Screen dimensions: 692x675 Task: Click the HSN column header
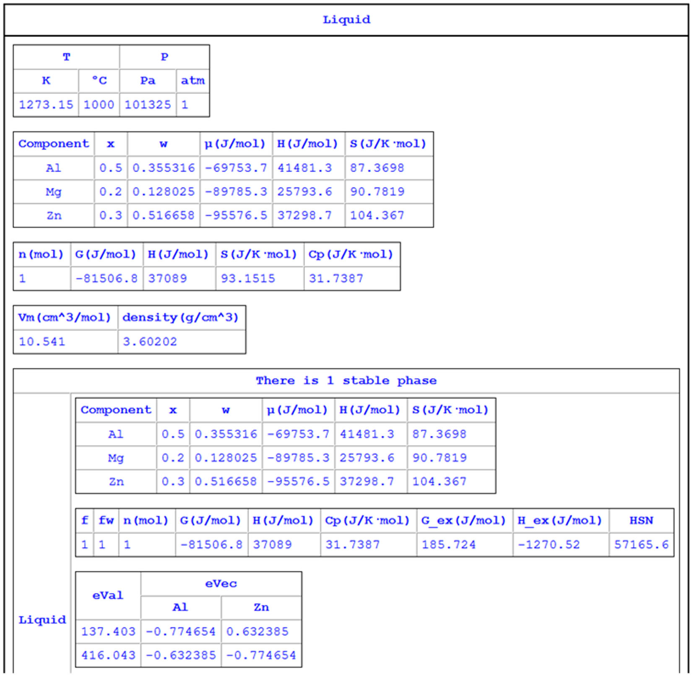(x=641, y=521)
